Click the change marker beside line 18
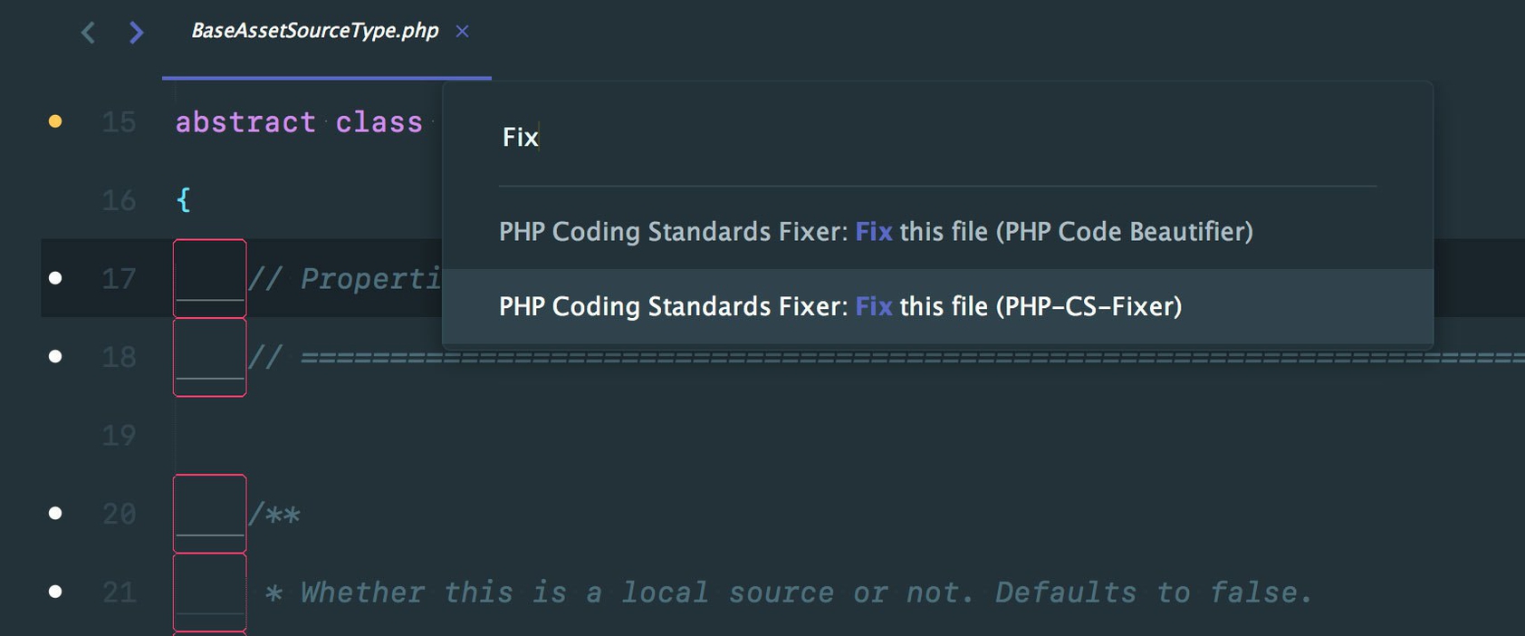The width and height of the screenshot is (1525, 636). [x=55, y=356]
